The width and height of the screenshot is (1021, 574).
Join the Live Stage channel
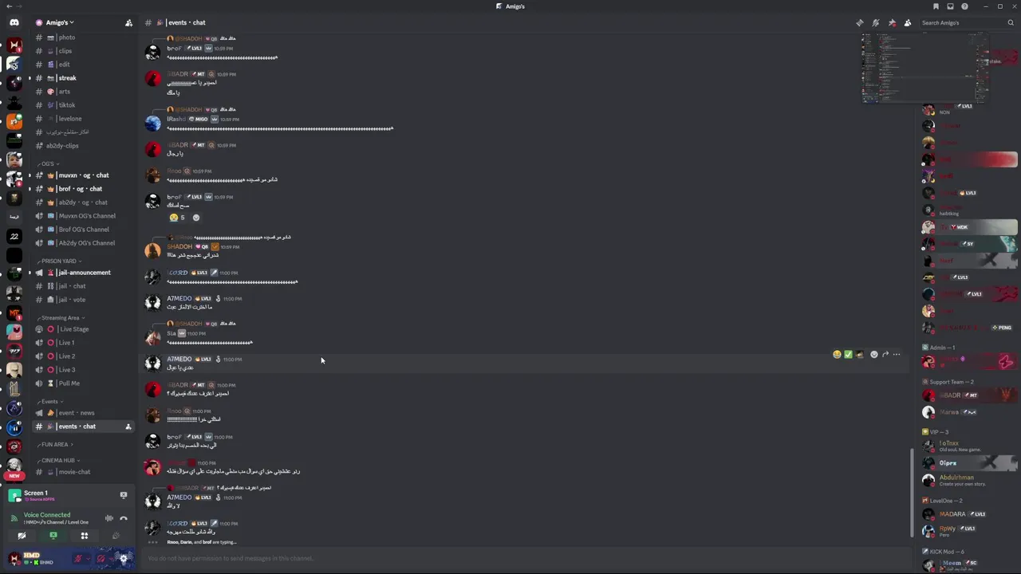(x=85, y=329)
